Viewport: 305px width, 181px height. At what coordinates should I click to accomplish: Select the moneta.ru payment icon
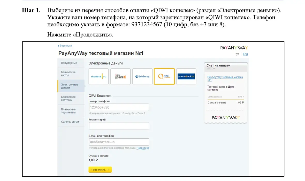pyautogui.click(x=99, y=76)
